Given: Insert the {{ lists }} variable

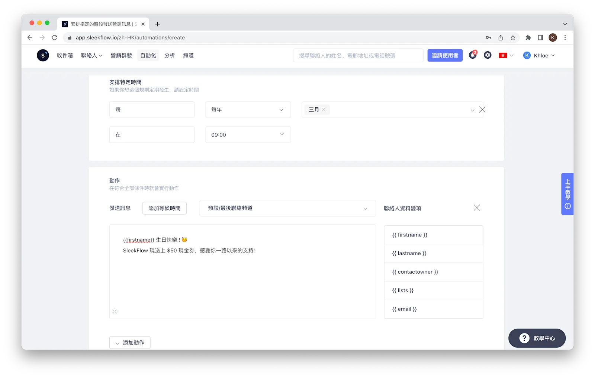Looking at the screenshot, I should tap(434, 291).
